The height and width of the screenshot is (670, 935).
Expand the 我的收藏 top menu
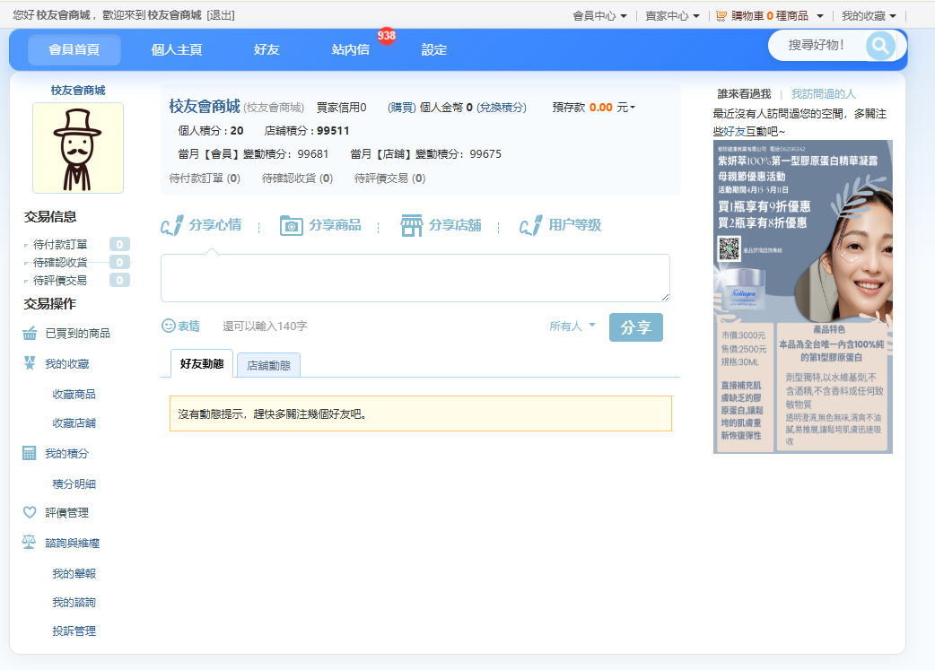pyautogui.click(x=868, y=16)
